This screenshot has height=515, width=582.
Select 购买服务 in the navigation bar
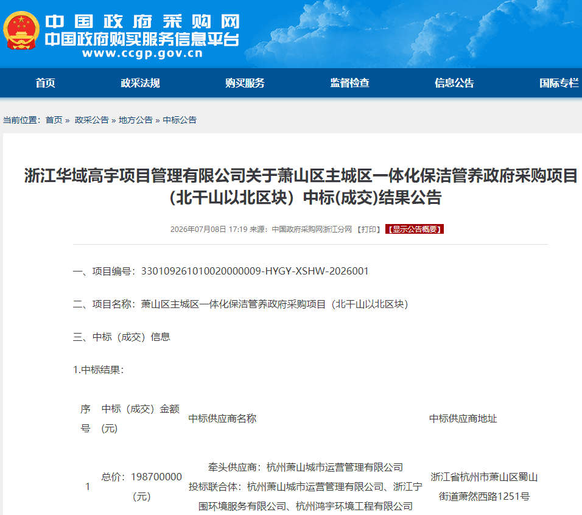(x=245, y=83)
